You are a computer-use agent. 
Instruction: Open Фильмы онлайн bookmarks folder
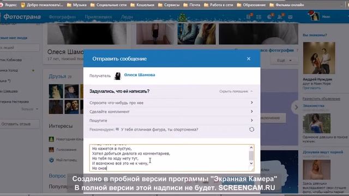point(287,5)
